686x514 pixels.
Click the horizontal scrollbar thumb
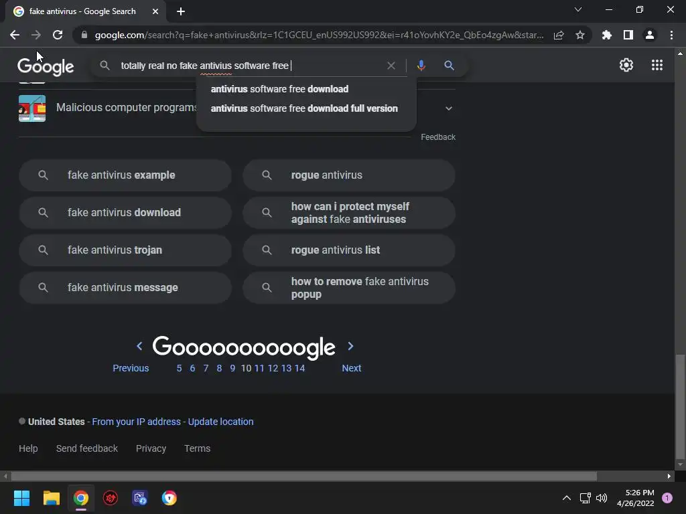(x=303, y=476)
